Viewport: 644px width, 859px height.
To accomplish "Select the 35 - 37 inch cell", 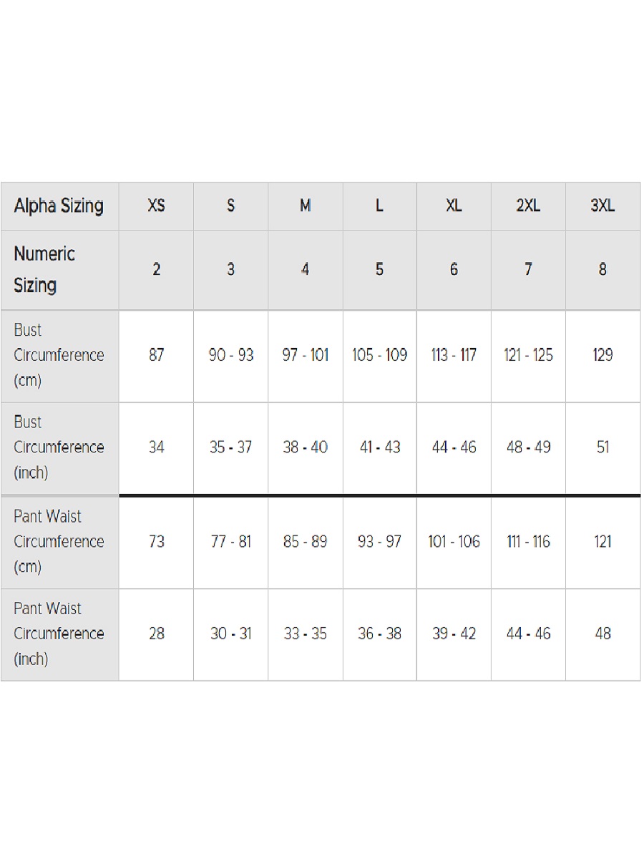I will click(x=230, y=447).
